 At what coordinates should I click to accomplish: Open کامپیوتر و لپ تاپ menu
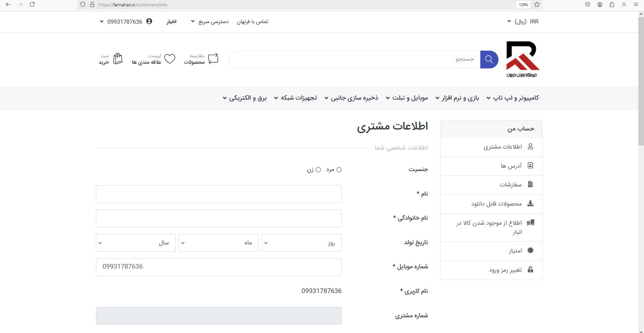pyautogui.click(x=513, y=98)
